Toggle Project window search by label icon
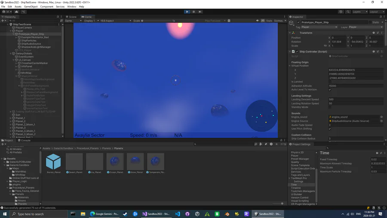The height and width of the screenshot is (218, 387). point(266,144)
